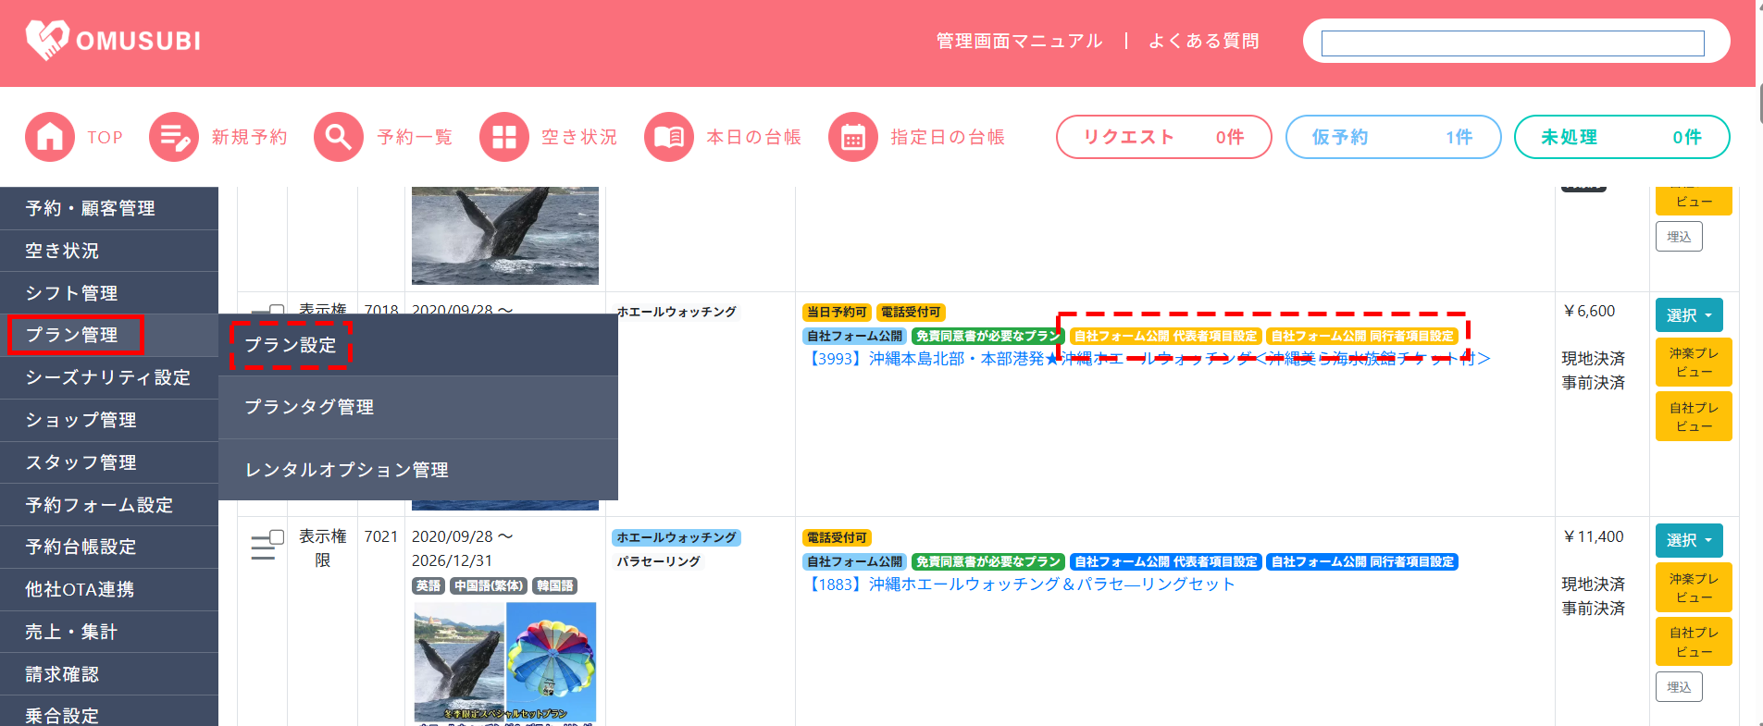Click the 埋込 button for plan 7021
1763x726 pixels.
(1678, 687)
